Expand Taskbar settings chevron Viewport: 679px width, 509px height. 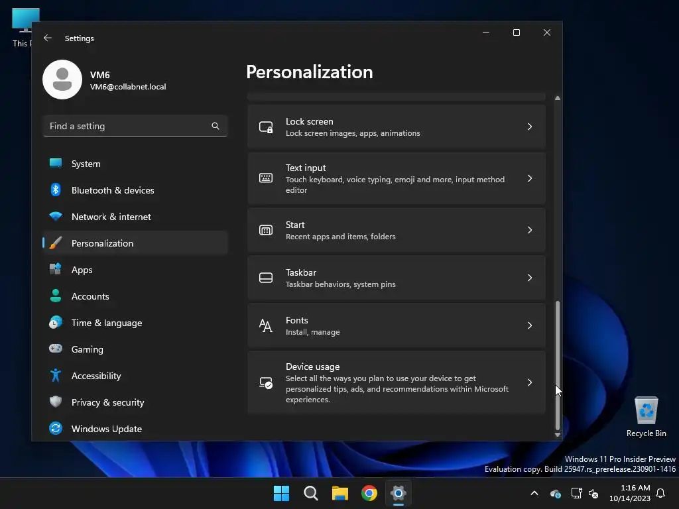[x=530, y=278]
